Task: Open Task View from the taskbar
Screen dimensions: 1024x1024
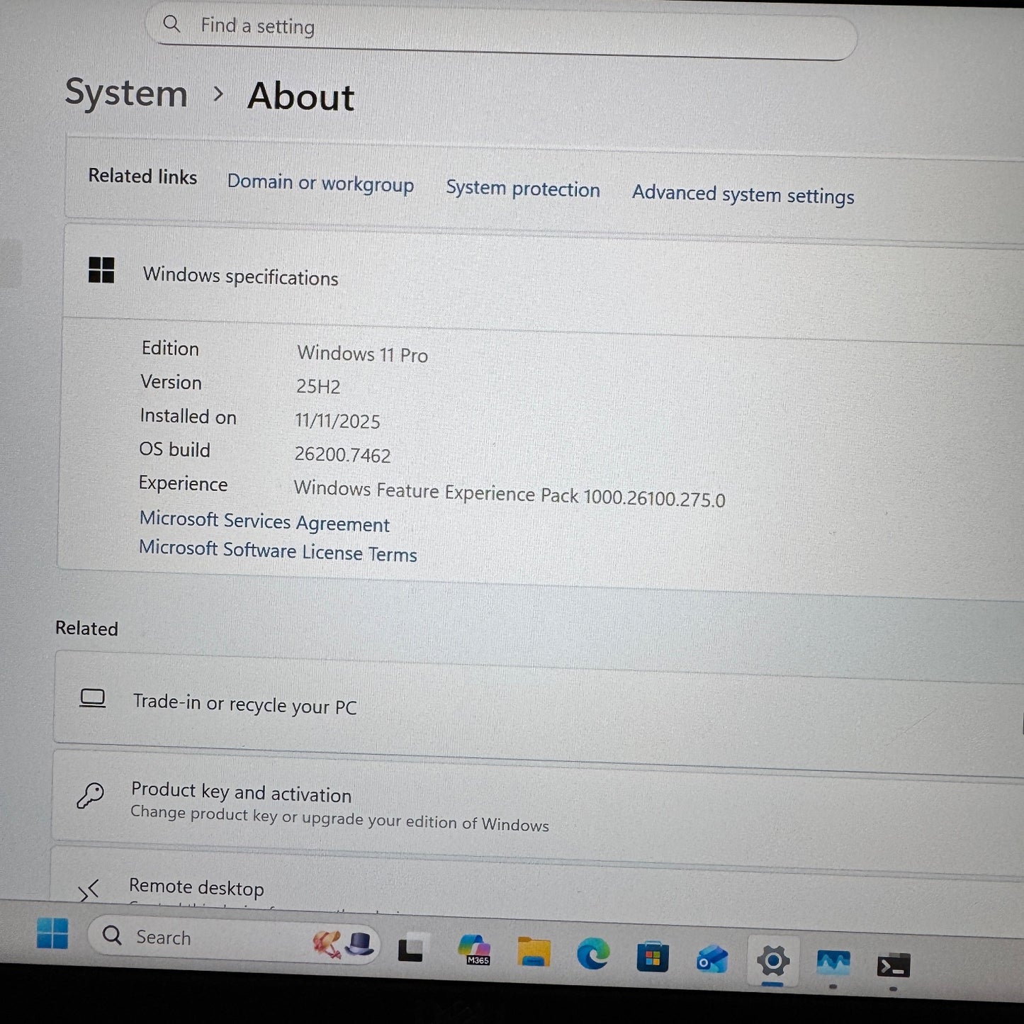Action: pyautogui.click(x=410, y=950)
